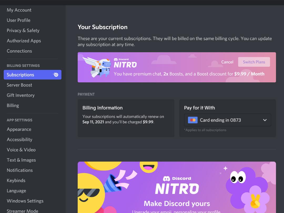Image resolution: width=284 pixels, height=213 pixels.
Task: Click the dropdown chevron for payment method
Action: point(265,120)
